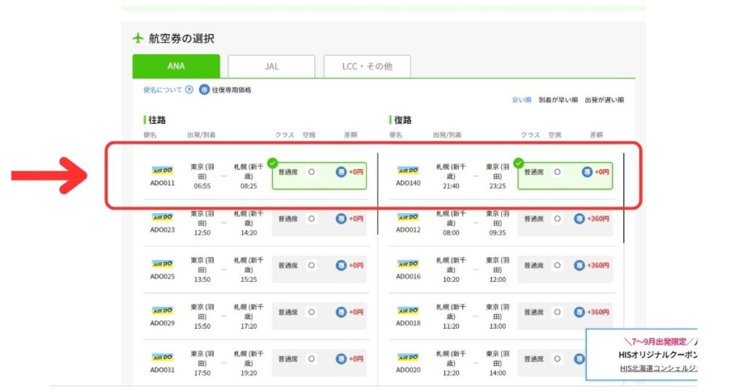The height and width of the screenshot is (392, 747).
Task: Select outbound flight ADO029 radio button
Action: pyautogui.click(x=311, y=312)
